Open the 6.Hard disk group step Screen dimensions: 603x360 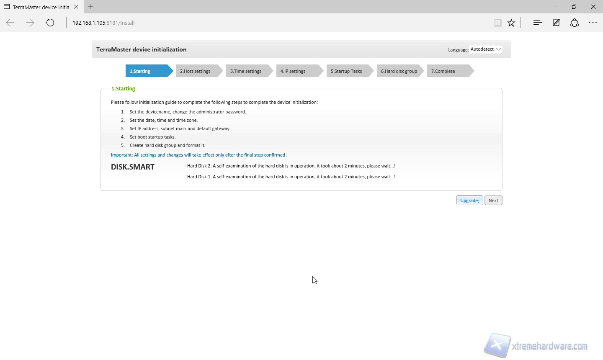click(399, 71)
